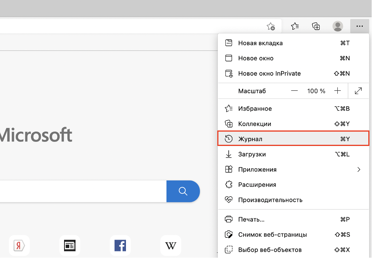The width and height of the screenshot is (372, 258).
Task: Click the add to favorites star icon
Action: click(271, 26)
